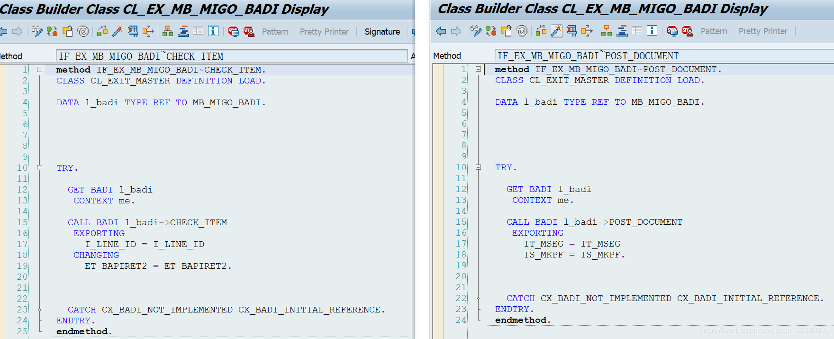This screenshot has width=834, height=339.
Task: Click 'IT_MSEG = IT_MSEG' line
Action: coord(572,244)
